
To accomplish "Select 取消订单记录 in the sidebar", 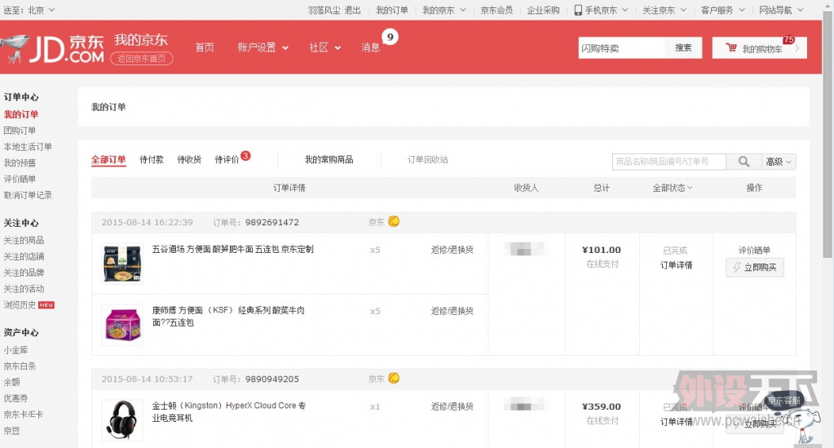I will click(x=28, y=195).
